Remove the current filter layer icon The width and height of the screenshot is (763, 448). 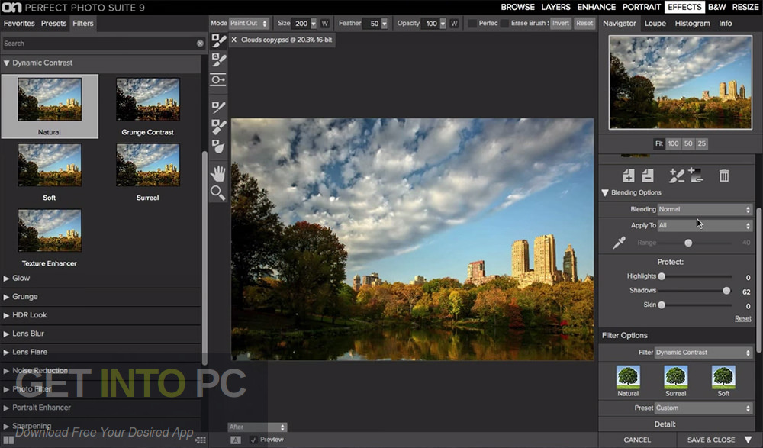pos(648,176)
